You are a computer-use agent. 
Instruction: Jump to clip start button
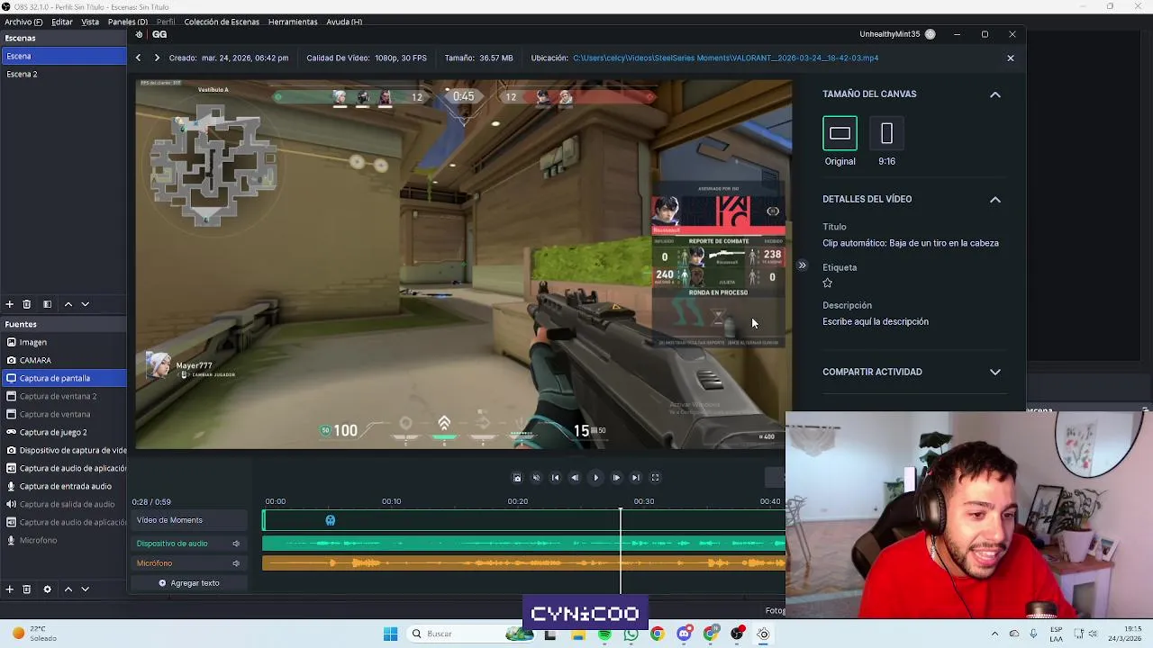click(x=556, y=478)
